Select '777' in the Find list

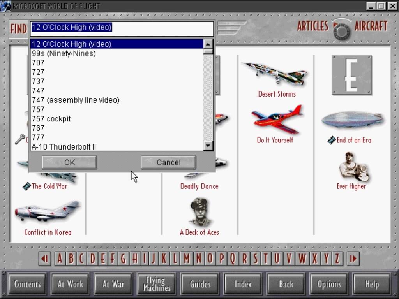point(117,137)
